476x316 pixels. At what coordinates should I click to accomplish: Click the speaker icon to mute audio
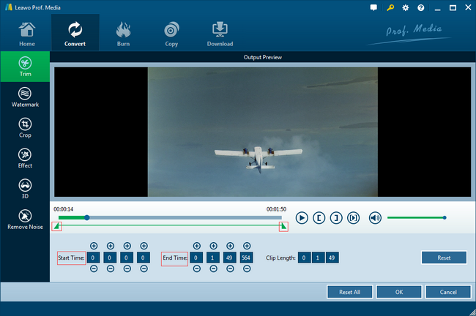375,217
